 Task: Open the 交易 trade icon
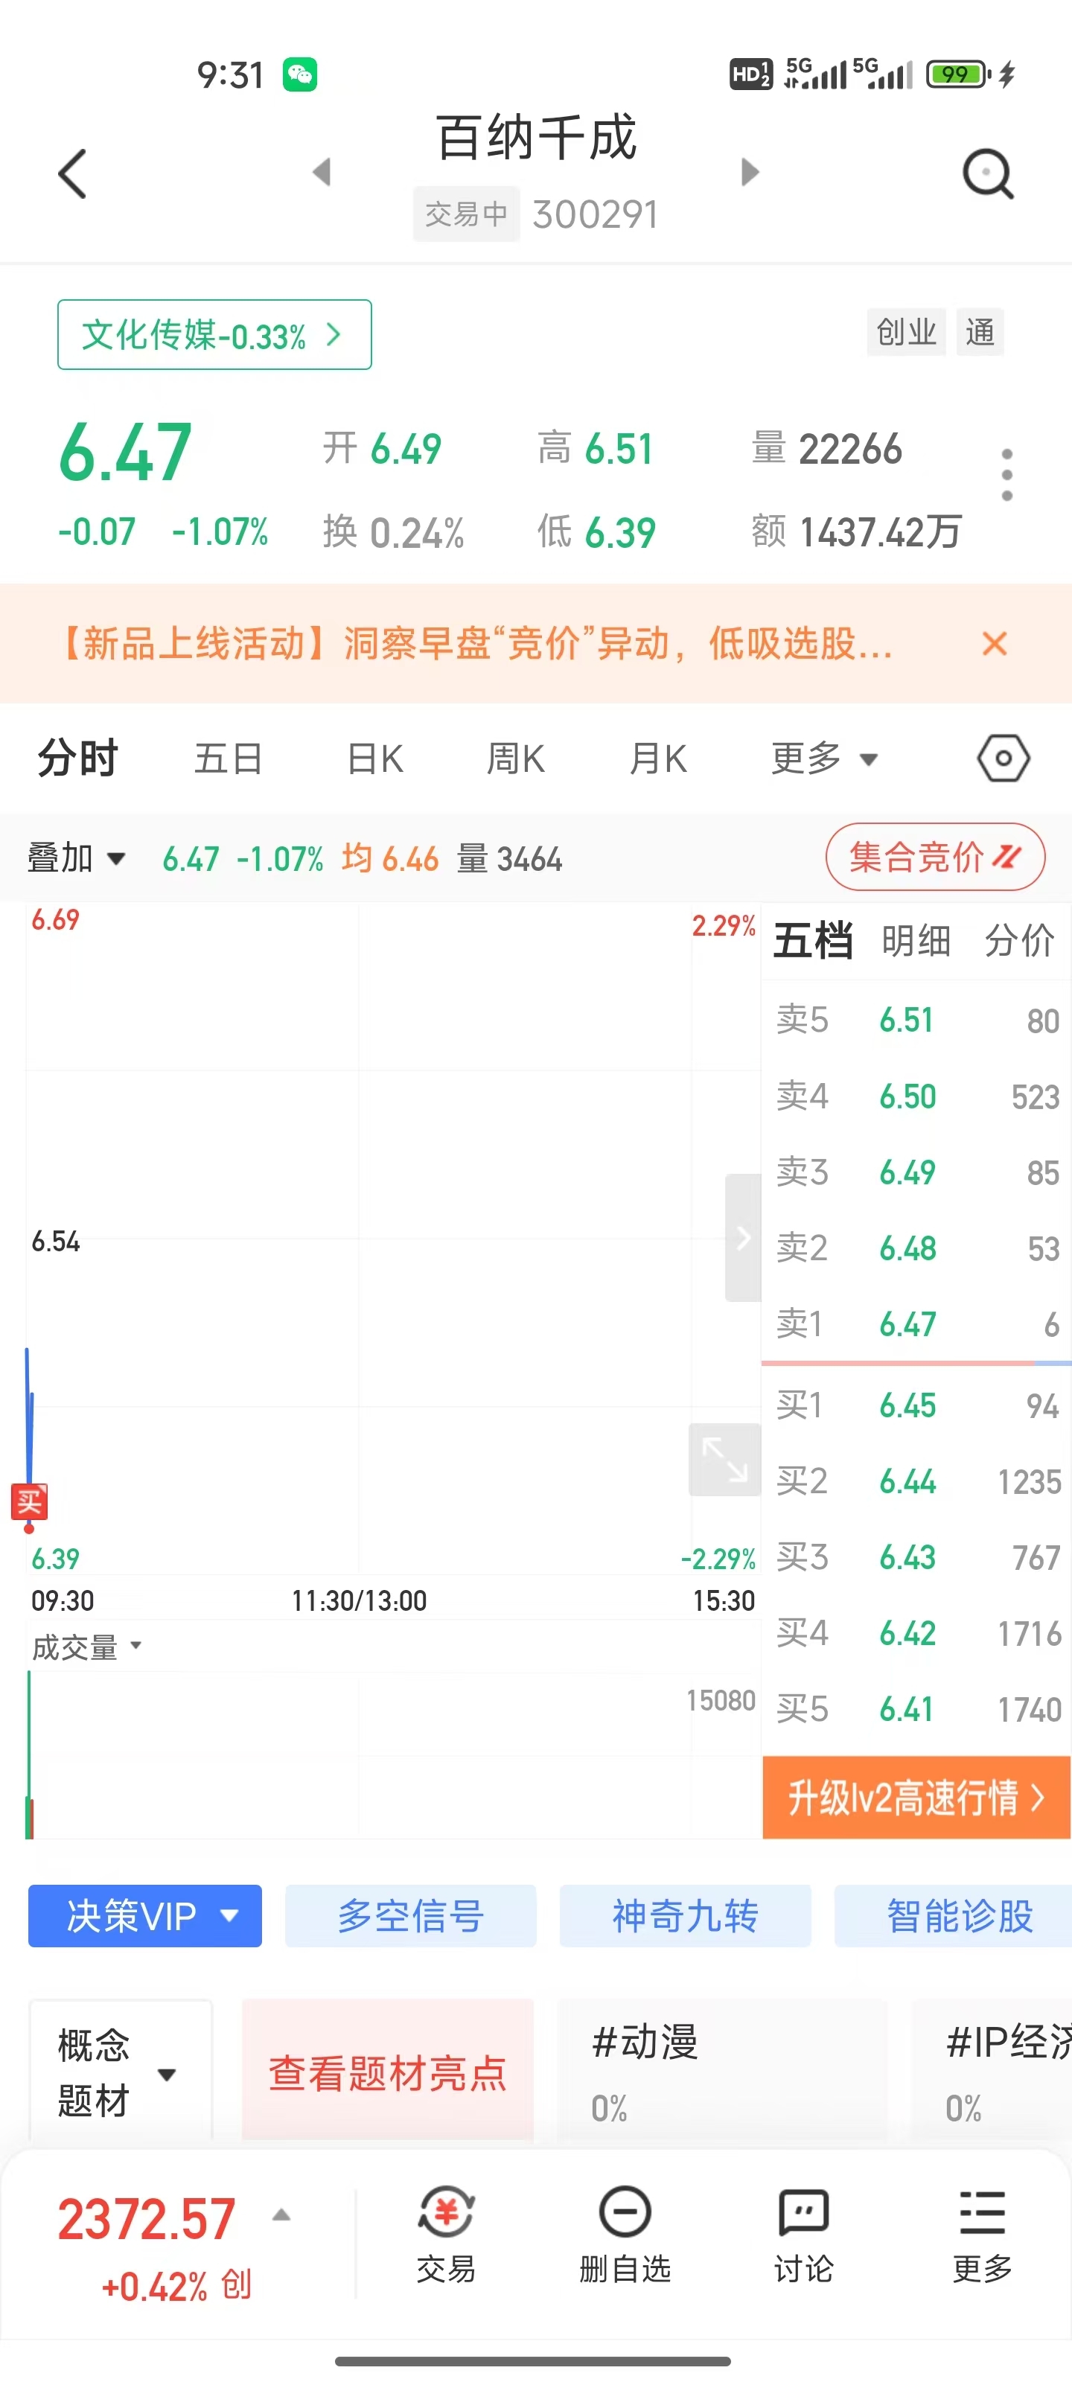coord(446,2236)
